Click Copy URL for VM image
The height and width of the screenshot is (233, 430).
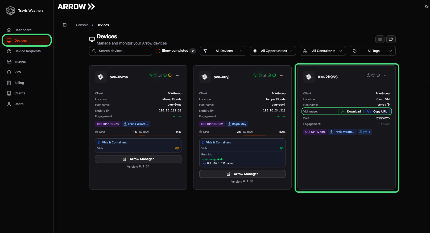[x=377, y=111]
